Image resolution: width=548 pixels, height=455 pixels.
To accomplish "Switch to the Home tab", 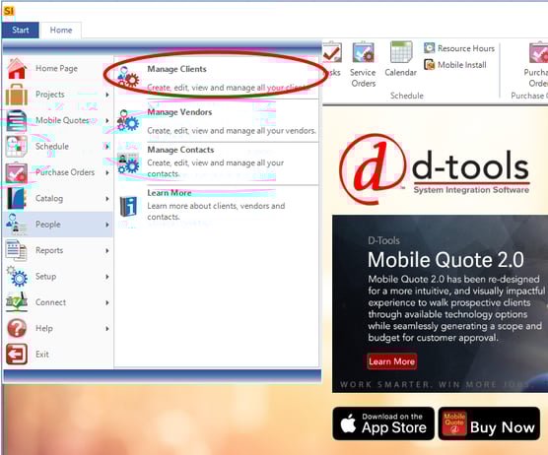I will 61,30.
